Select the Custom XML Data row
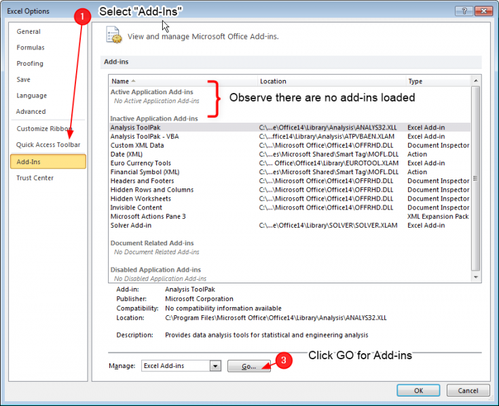Screen dimensions: 499x406 click(x=289, y=145)
